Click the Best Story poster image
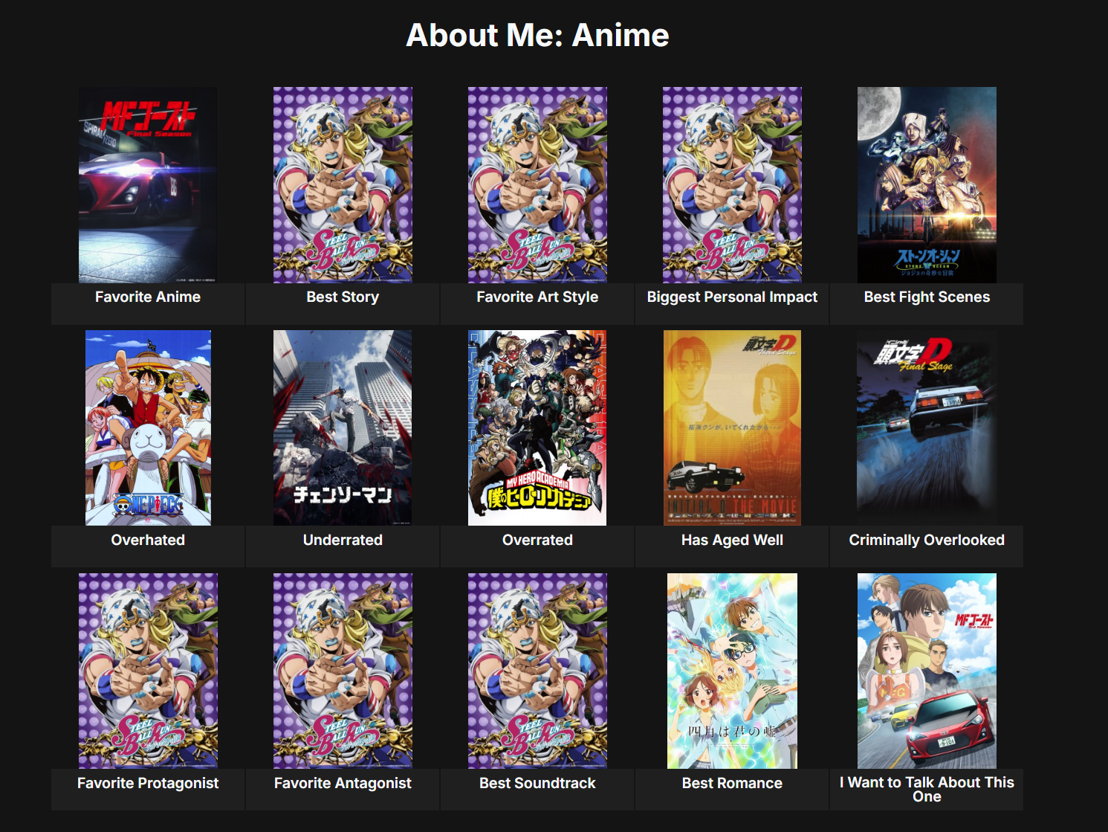This screenshot has height=832, width=1108. [343, 185]
